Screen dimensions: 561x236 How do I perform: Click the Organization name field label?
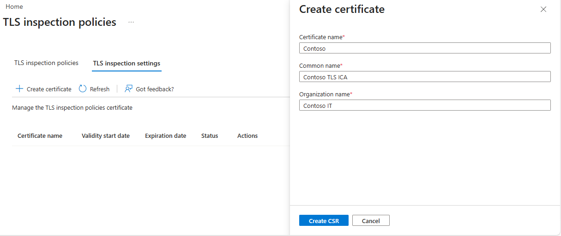326,94
